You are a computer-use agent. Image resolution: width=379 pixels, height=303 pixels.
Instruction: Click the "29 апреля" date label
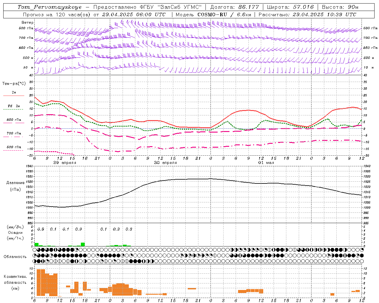(x=65, y=163)
